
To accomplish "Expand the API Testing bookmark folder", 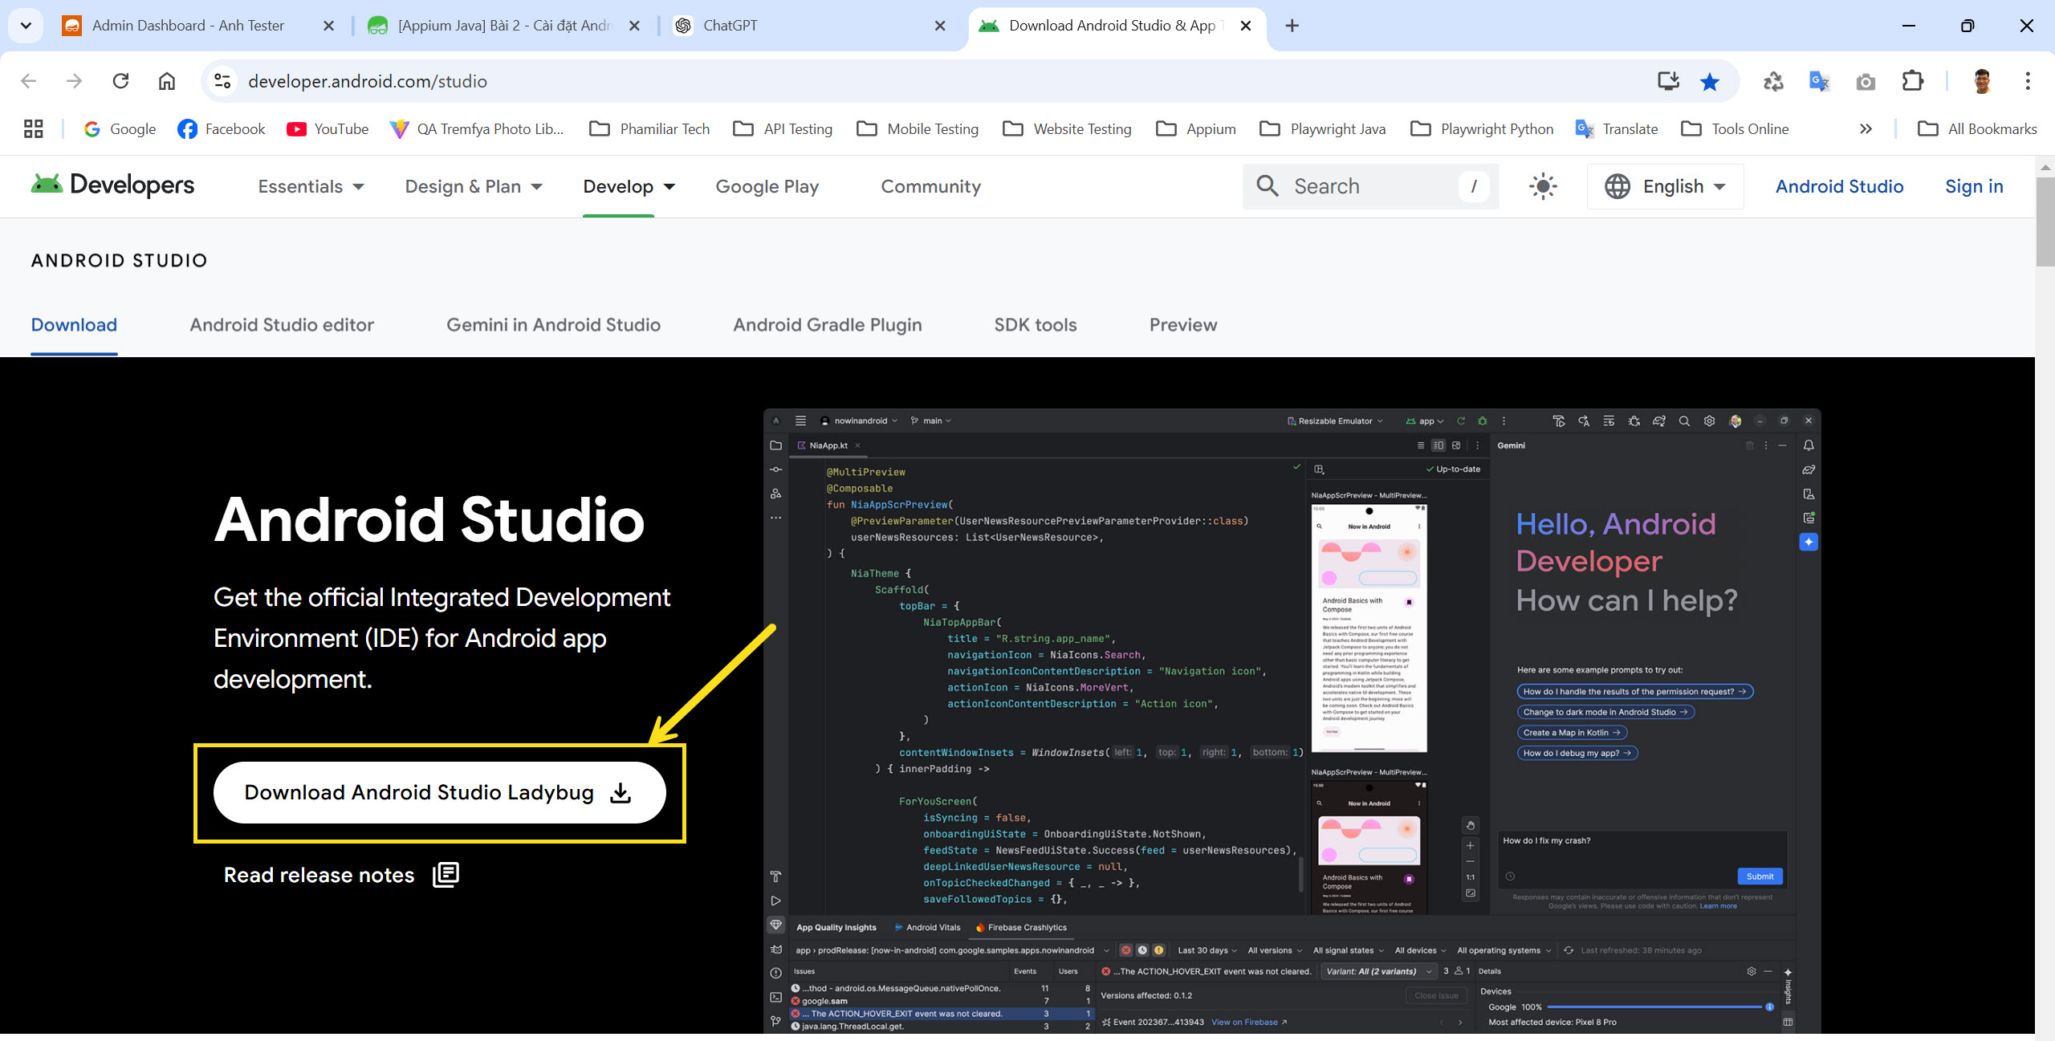I will 783,128.
